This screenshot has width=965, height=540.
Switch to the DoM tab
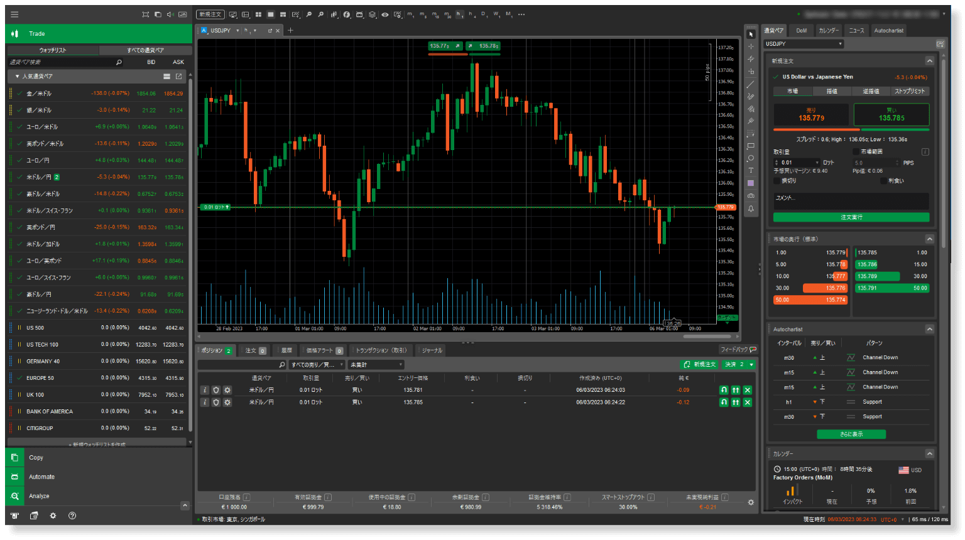[802, 30]
